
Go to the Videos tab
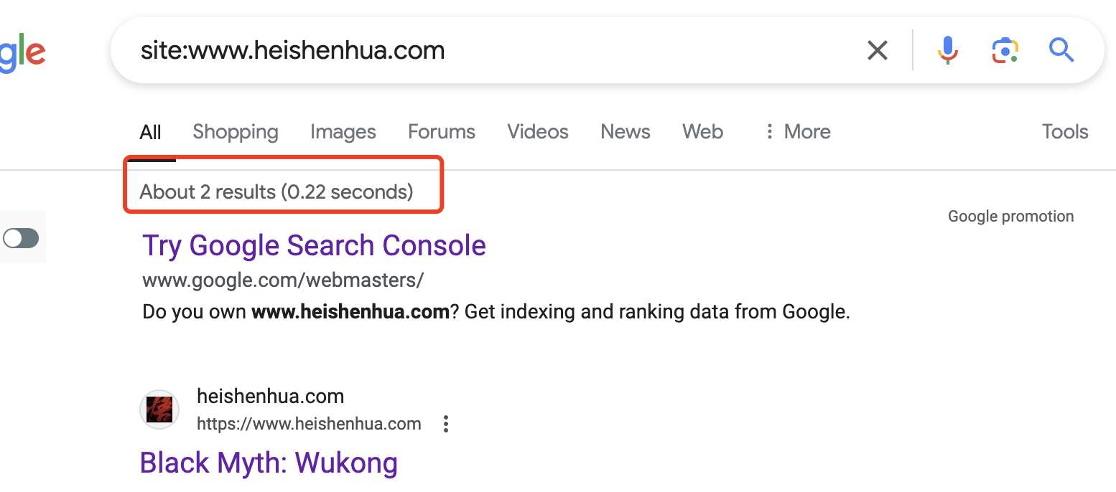(538, 132)
